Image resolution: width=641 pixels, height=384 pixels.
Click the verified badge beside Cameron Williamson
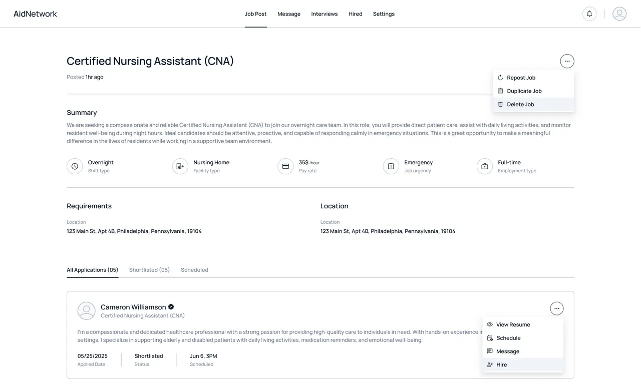171,307
